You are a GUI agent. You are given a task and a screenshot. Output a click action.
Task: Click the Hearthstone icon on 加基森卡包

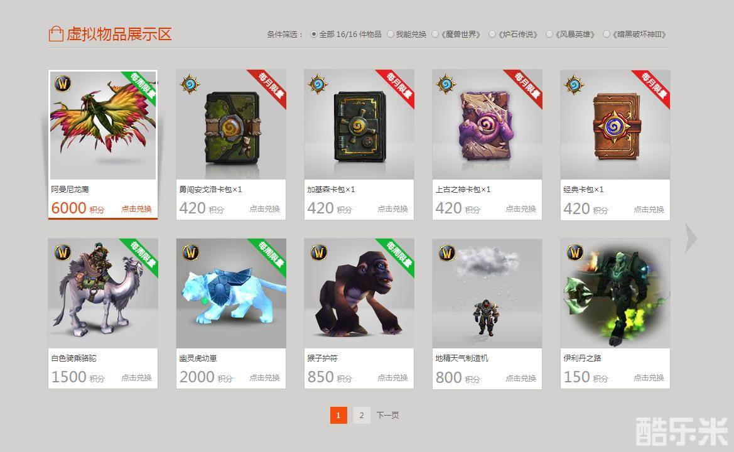click(x=318, y=84)
